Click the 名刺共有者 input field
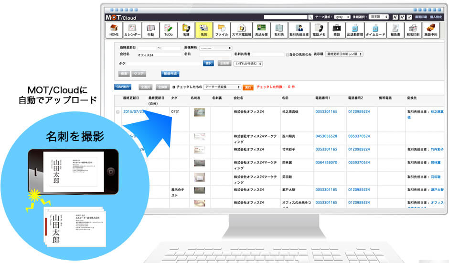Screen dimensions: 449x263 [x=268, y=55]
